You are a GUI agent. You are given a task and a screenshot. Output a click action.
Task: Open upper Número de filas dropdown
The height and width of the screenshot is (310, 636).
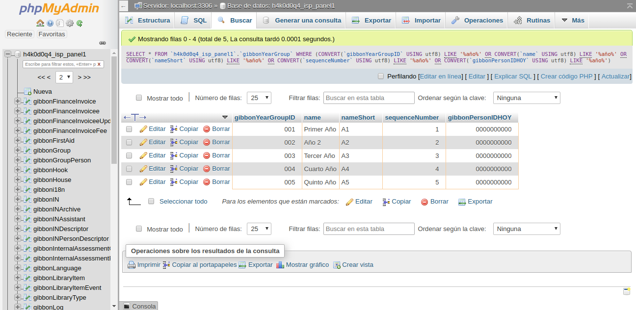(259, 98)
